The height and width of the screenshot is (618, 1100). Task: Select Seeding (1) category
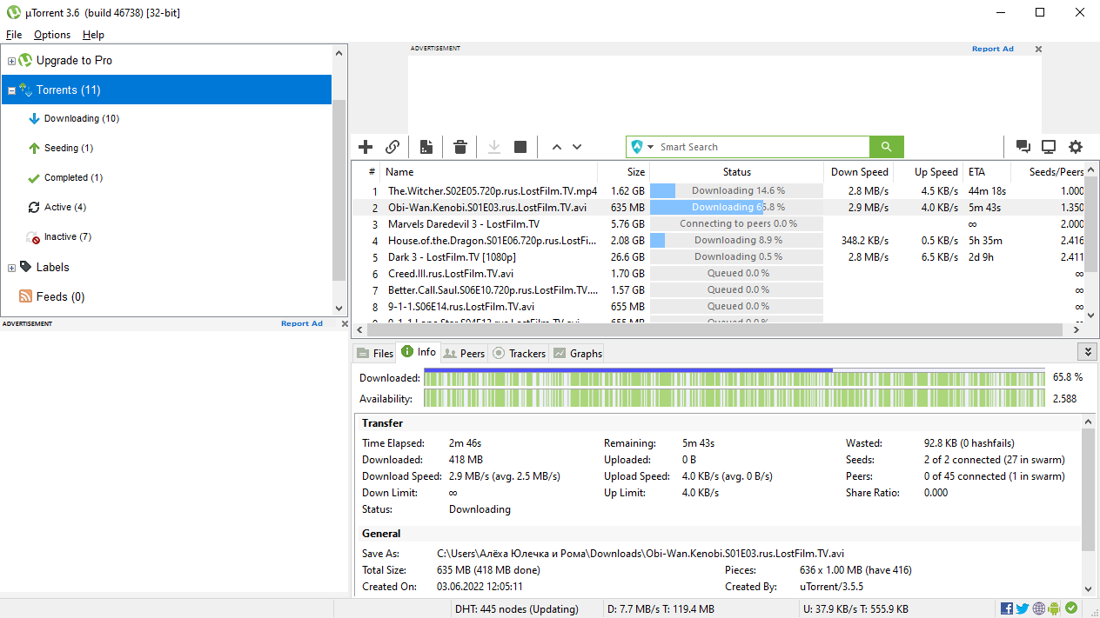(69, 148)
